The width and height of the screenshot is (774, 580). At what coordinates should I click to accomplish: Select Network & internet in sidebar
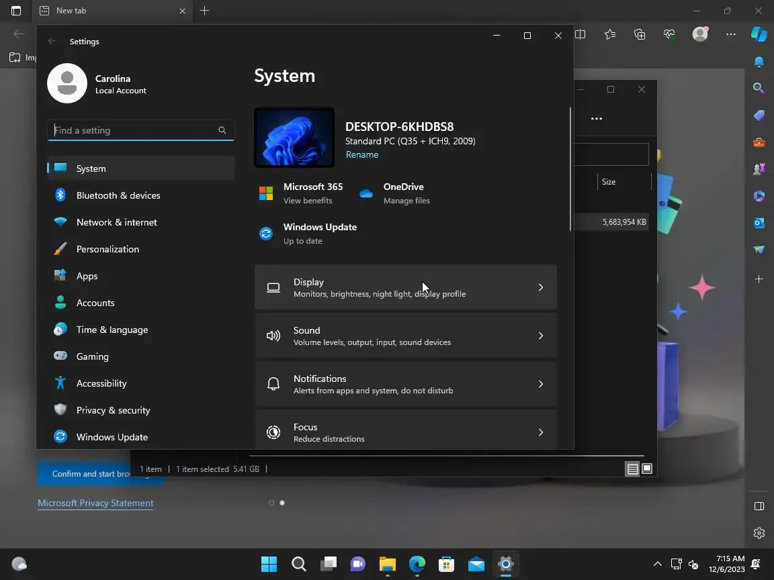point(140,222)
